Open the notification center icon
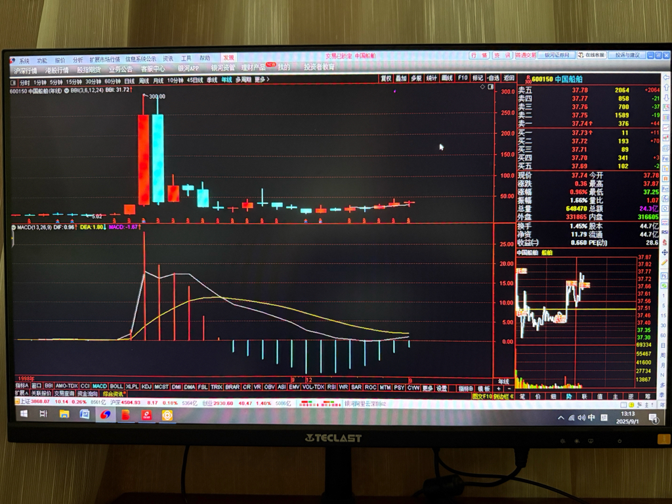672x504 pixels. [654, 418]
